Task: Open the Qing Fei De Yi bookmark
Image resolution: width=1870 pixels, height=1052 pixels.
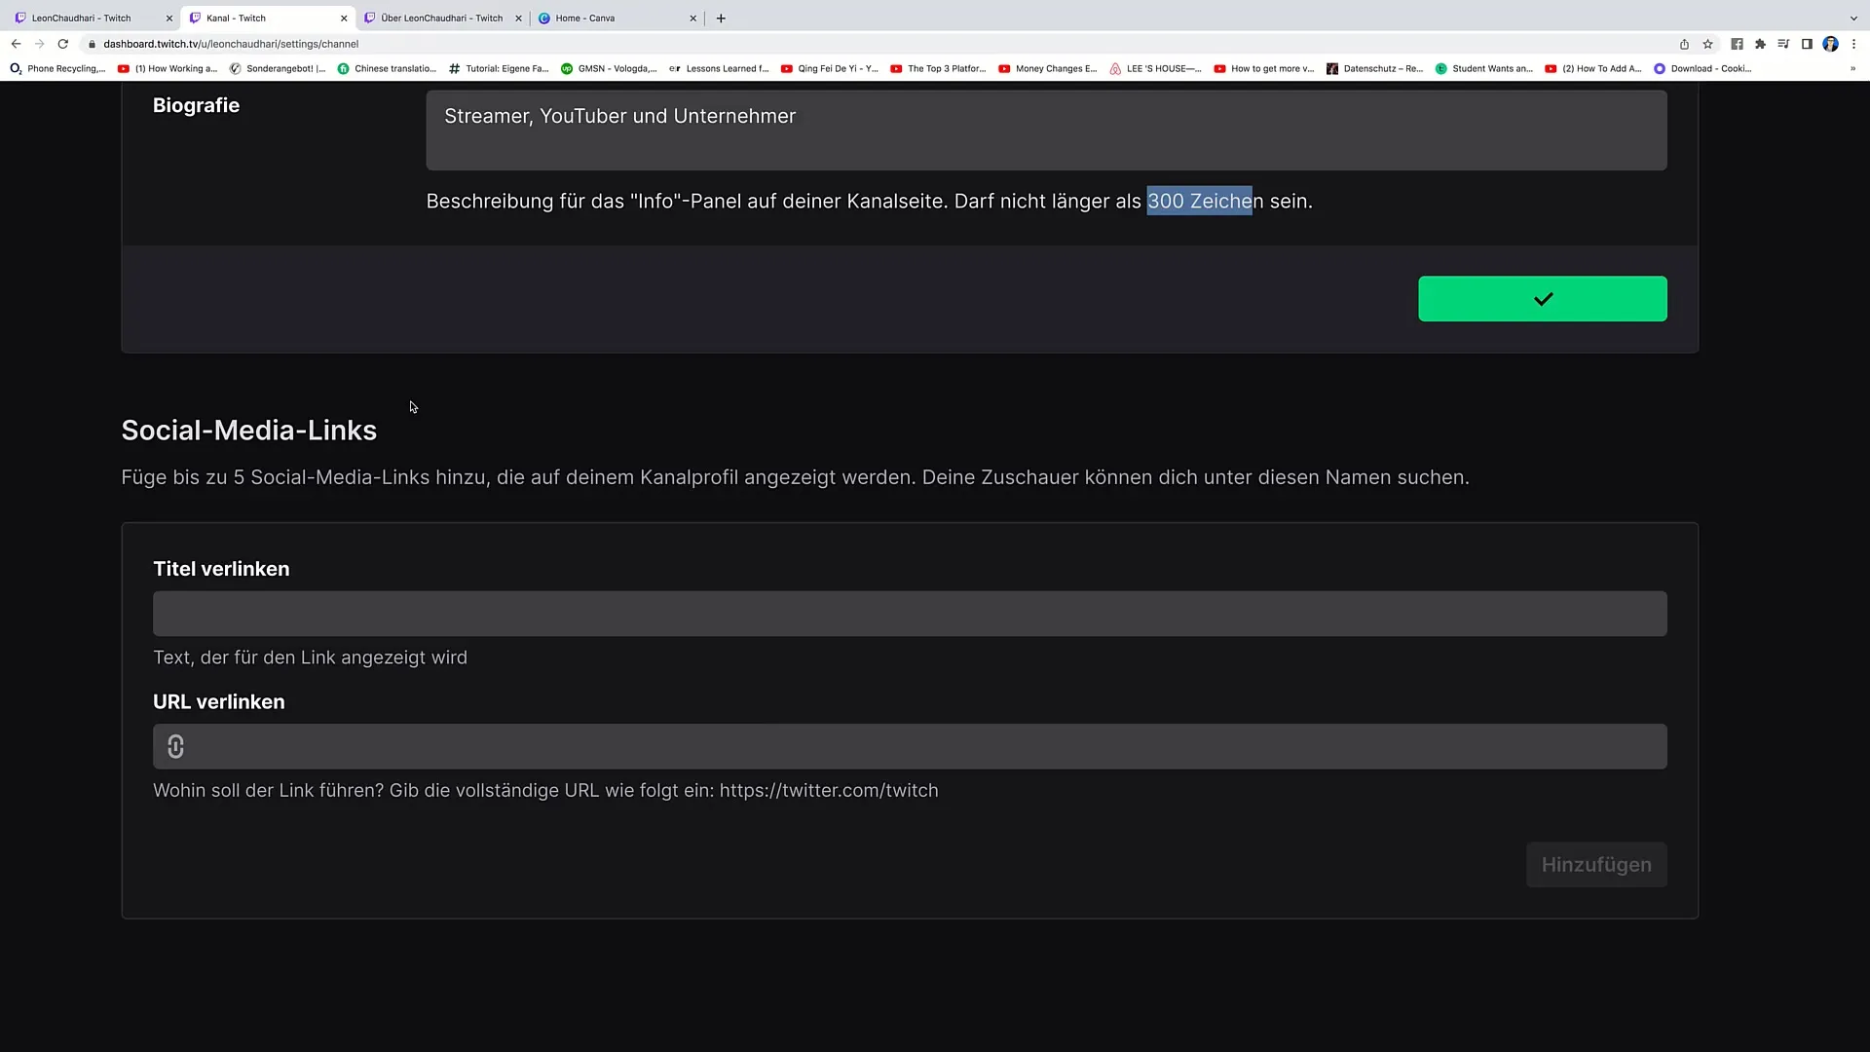Action: click(x=830, y=68)
